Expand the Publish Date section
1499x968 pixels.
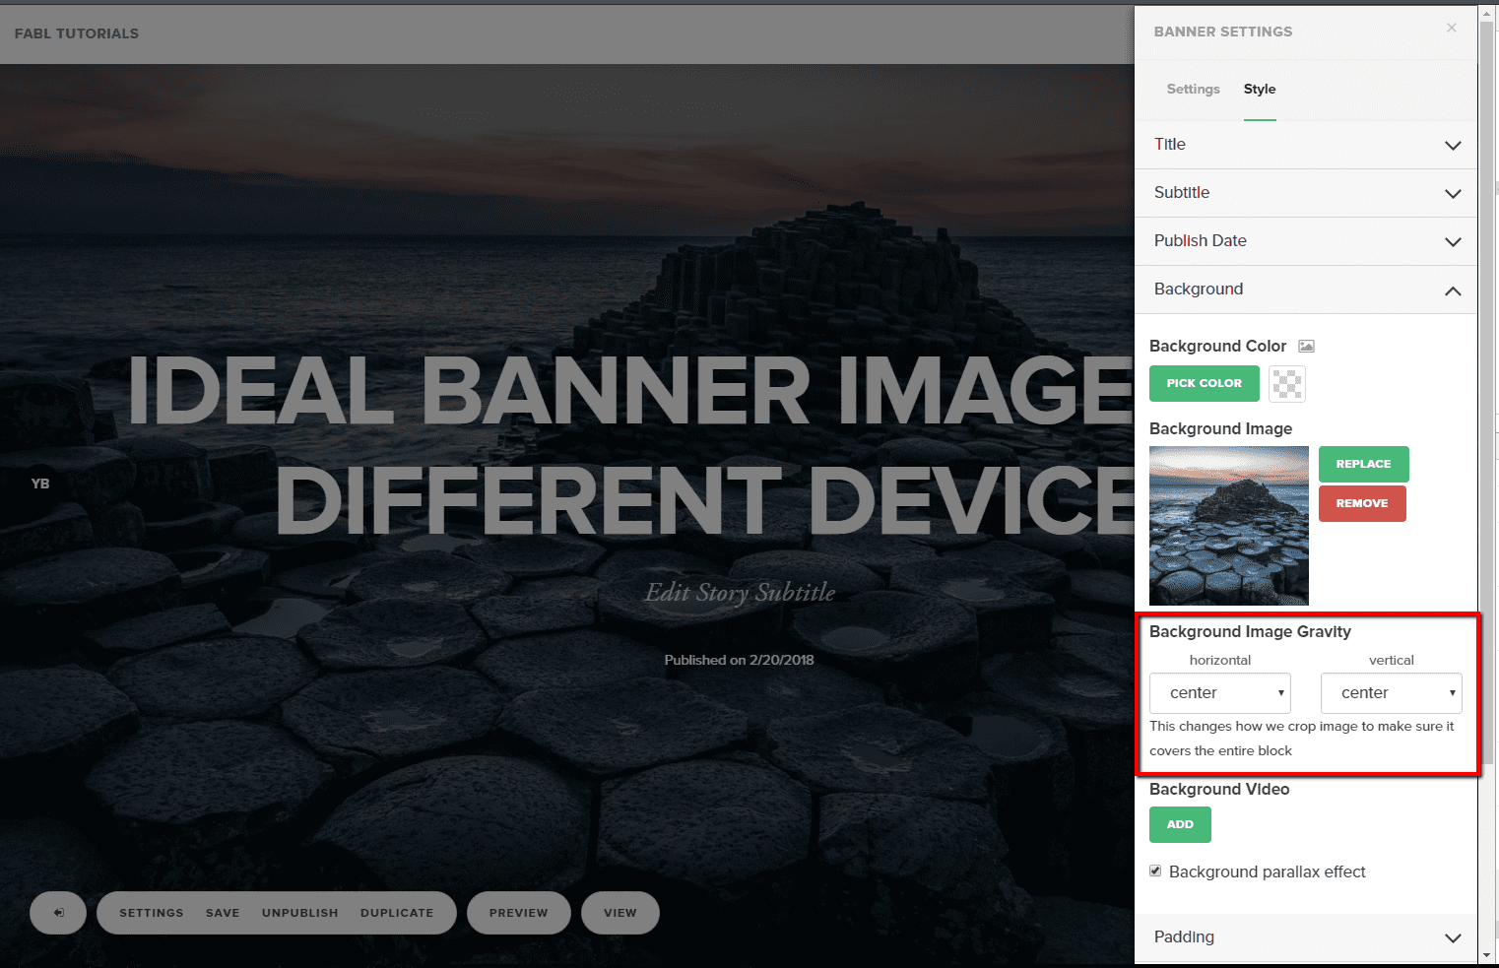click(1305, 241)
